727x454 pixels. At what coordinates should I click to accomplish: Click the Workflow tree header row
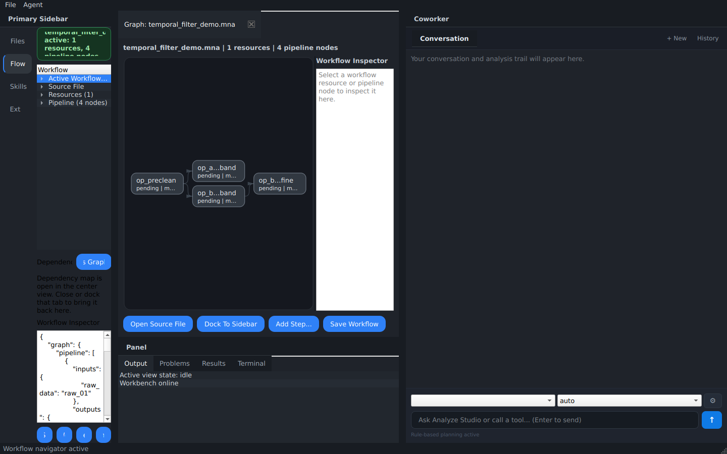coord(74,70)
